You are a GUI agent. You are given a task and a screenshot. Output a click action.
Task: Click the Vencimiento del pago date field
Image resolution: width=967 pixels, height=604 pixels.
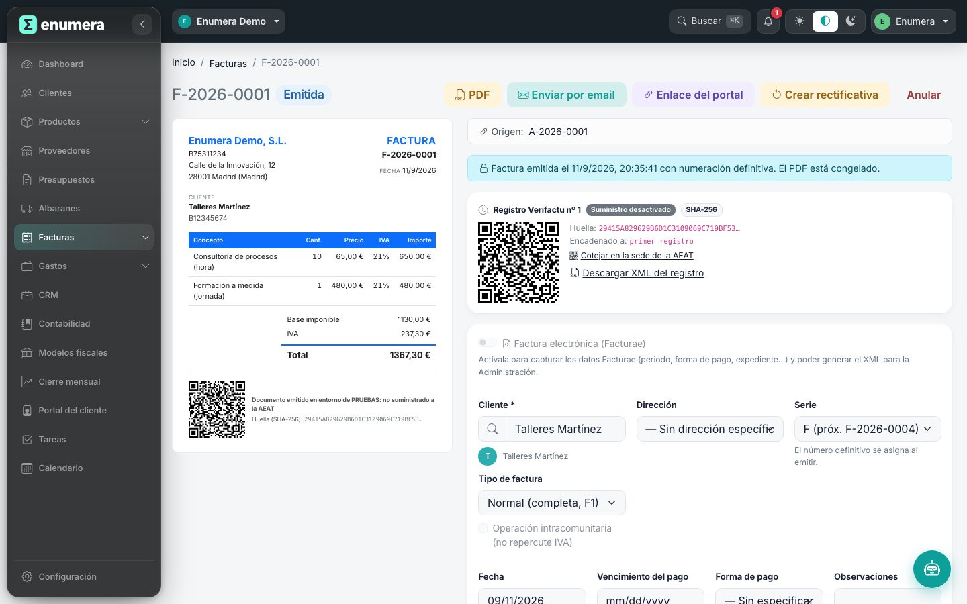click(x=651, y=596)
